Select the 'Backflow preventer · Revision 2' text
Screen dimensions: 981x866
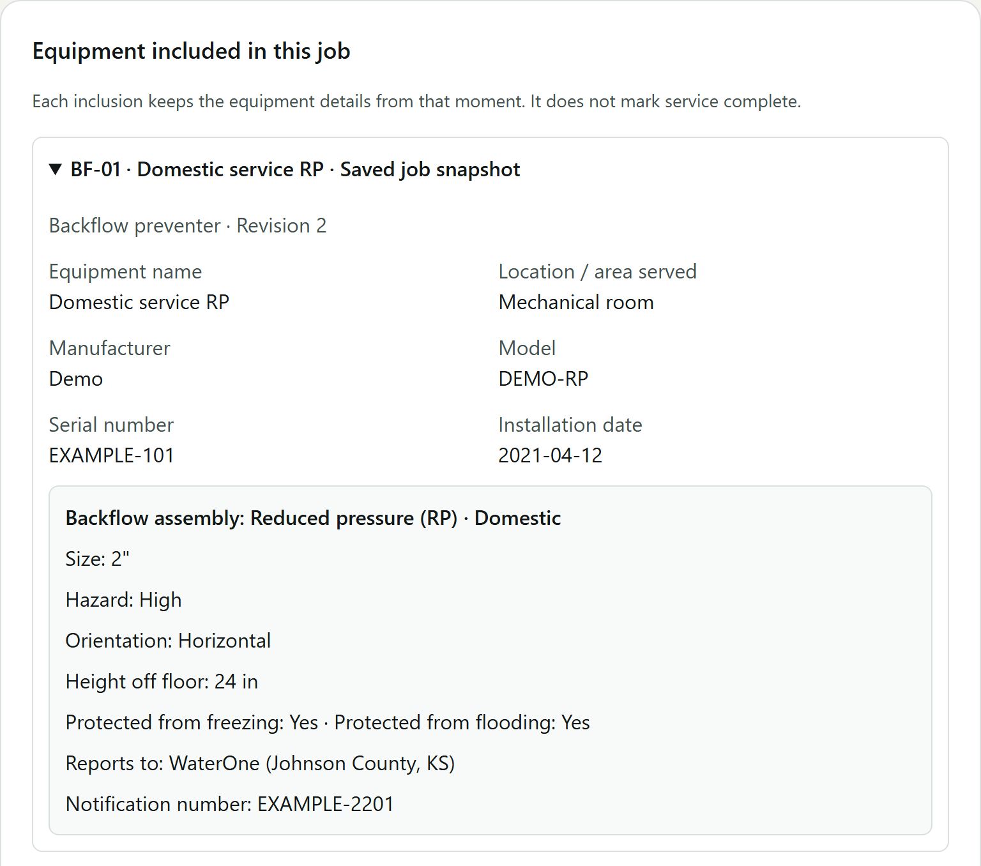point(188,225)
